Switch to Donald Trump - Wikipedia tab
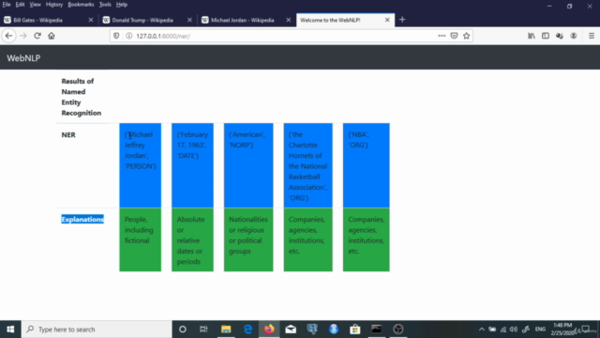This screenshot has height=338, width=600. pyautogui.click(x=148, y=20)
